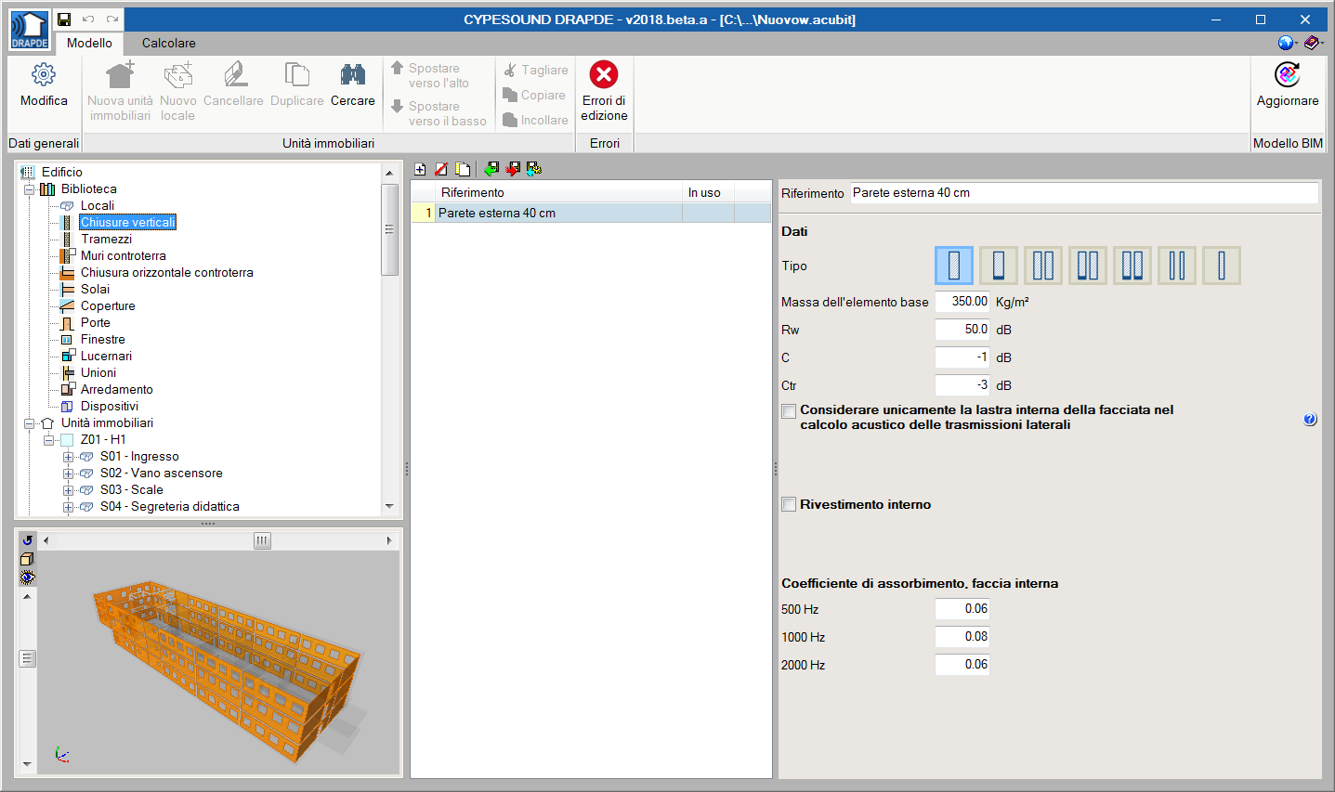The height and width of the screenshot is (792, 1335).
Task: Collapse the Unità immobiliari tree node
Action: point(29,423)
